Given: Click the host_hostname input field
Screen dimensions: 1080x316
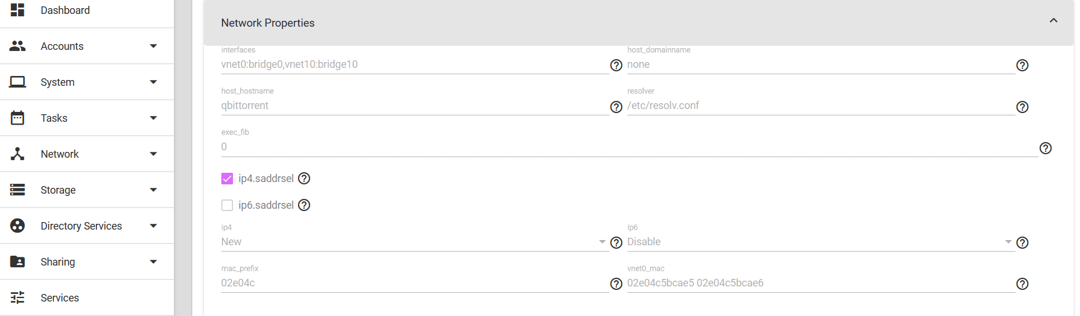Looking at the screenshot, I should [x=414, y=106].
